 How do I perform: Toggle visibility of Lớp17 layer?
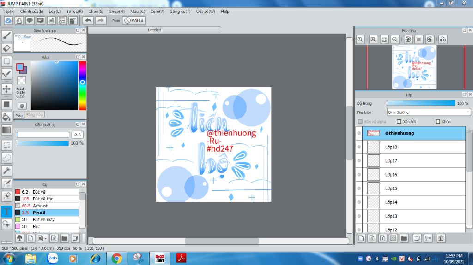click(359, 161)
